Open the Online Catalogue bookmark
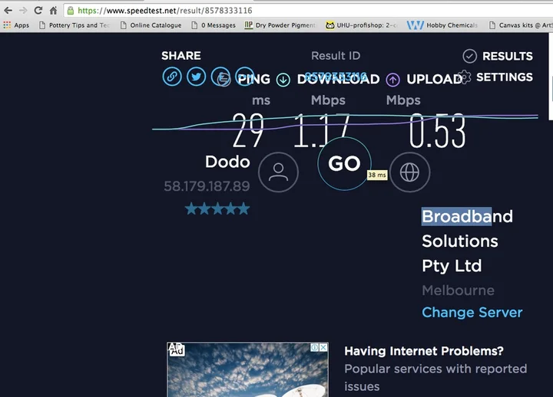This screenshot has height=397, width=553. point(151,25)
